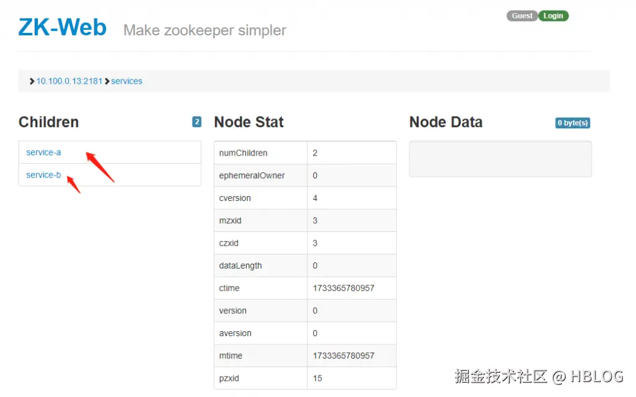
Task: Click the Children count badge
Action: point(197,122)
